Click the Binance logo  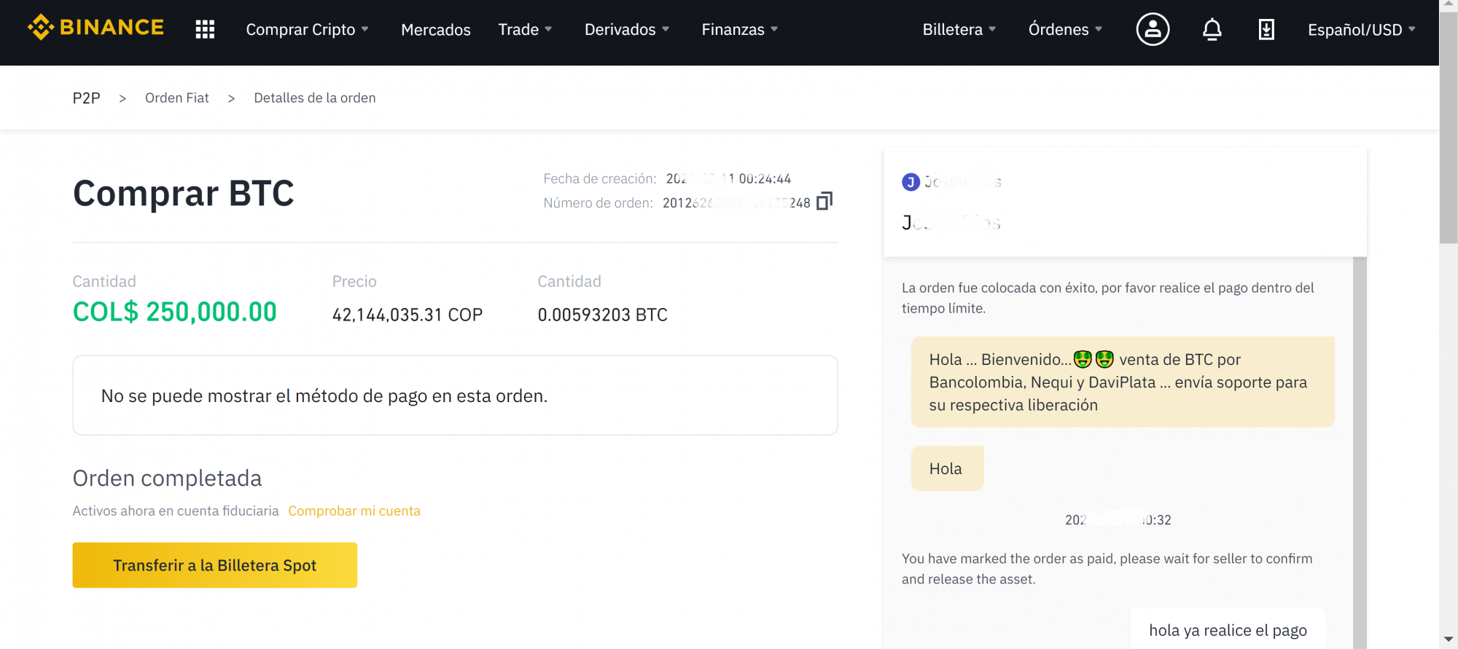[x=95, y=28]
